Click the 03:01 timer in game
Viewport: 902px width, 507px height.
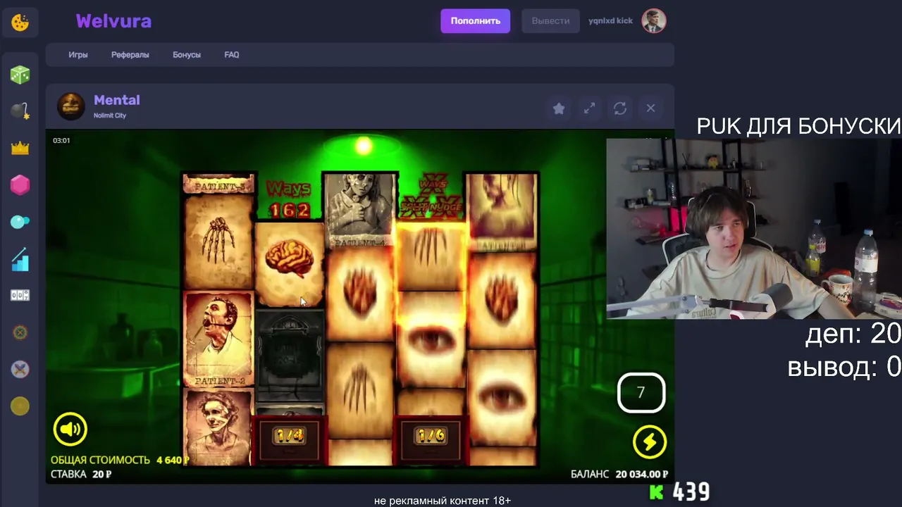tap(61, 141)
